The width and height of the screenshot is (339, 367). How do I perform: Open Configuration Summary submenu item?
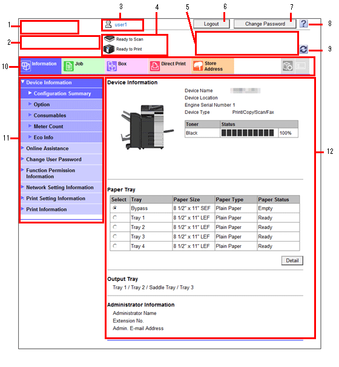point(62,93)
